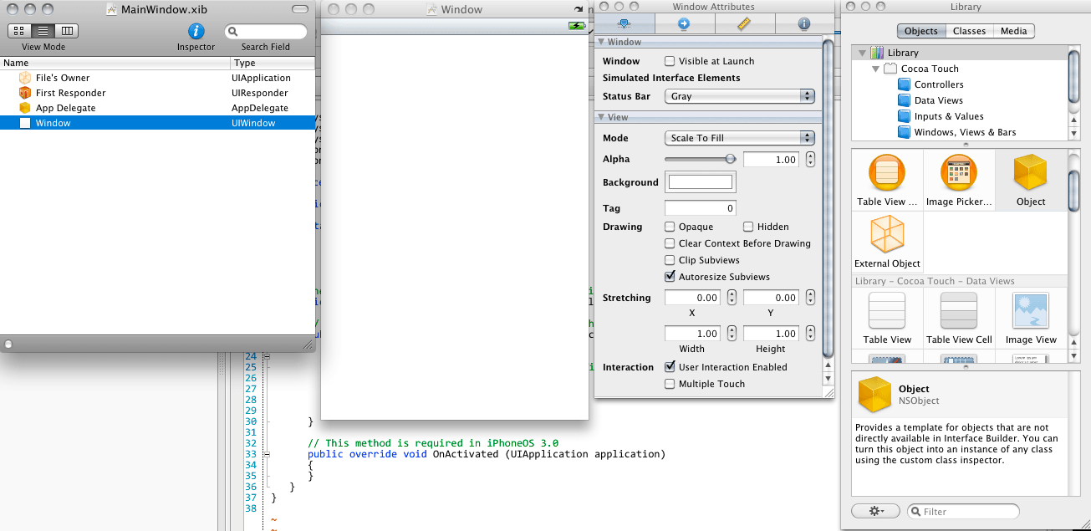Collapse the Window section disclosure triangle
The width and height of the screenshot is (1091, 531).
coord(600,42)
